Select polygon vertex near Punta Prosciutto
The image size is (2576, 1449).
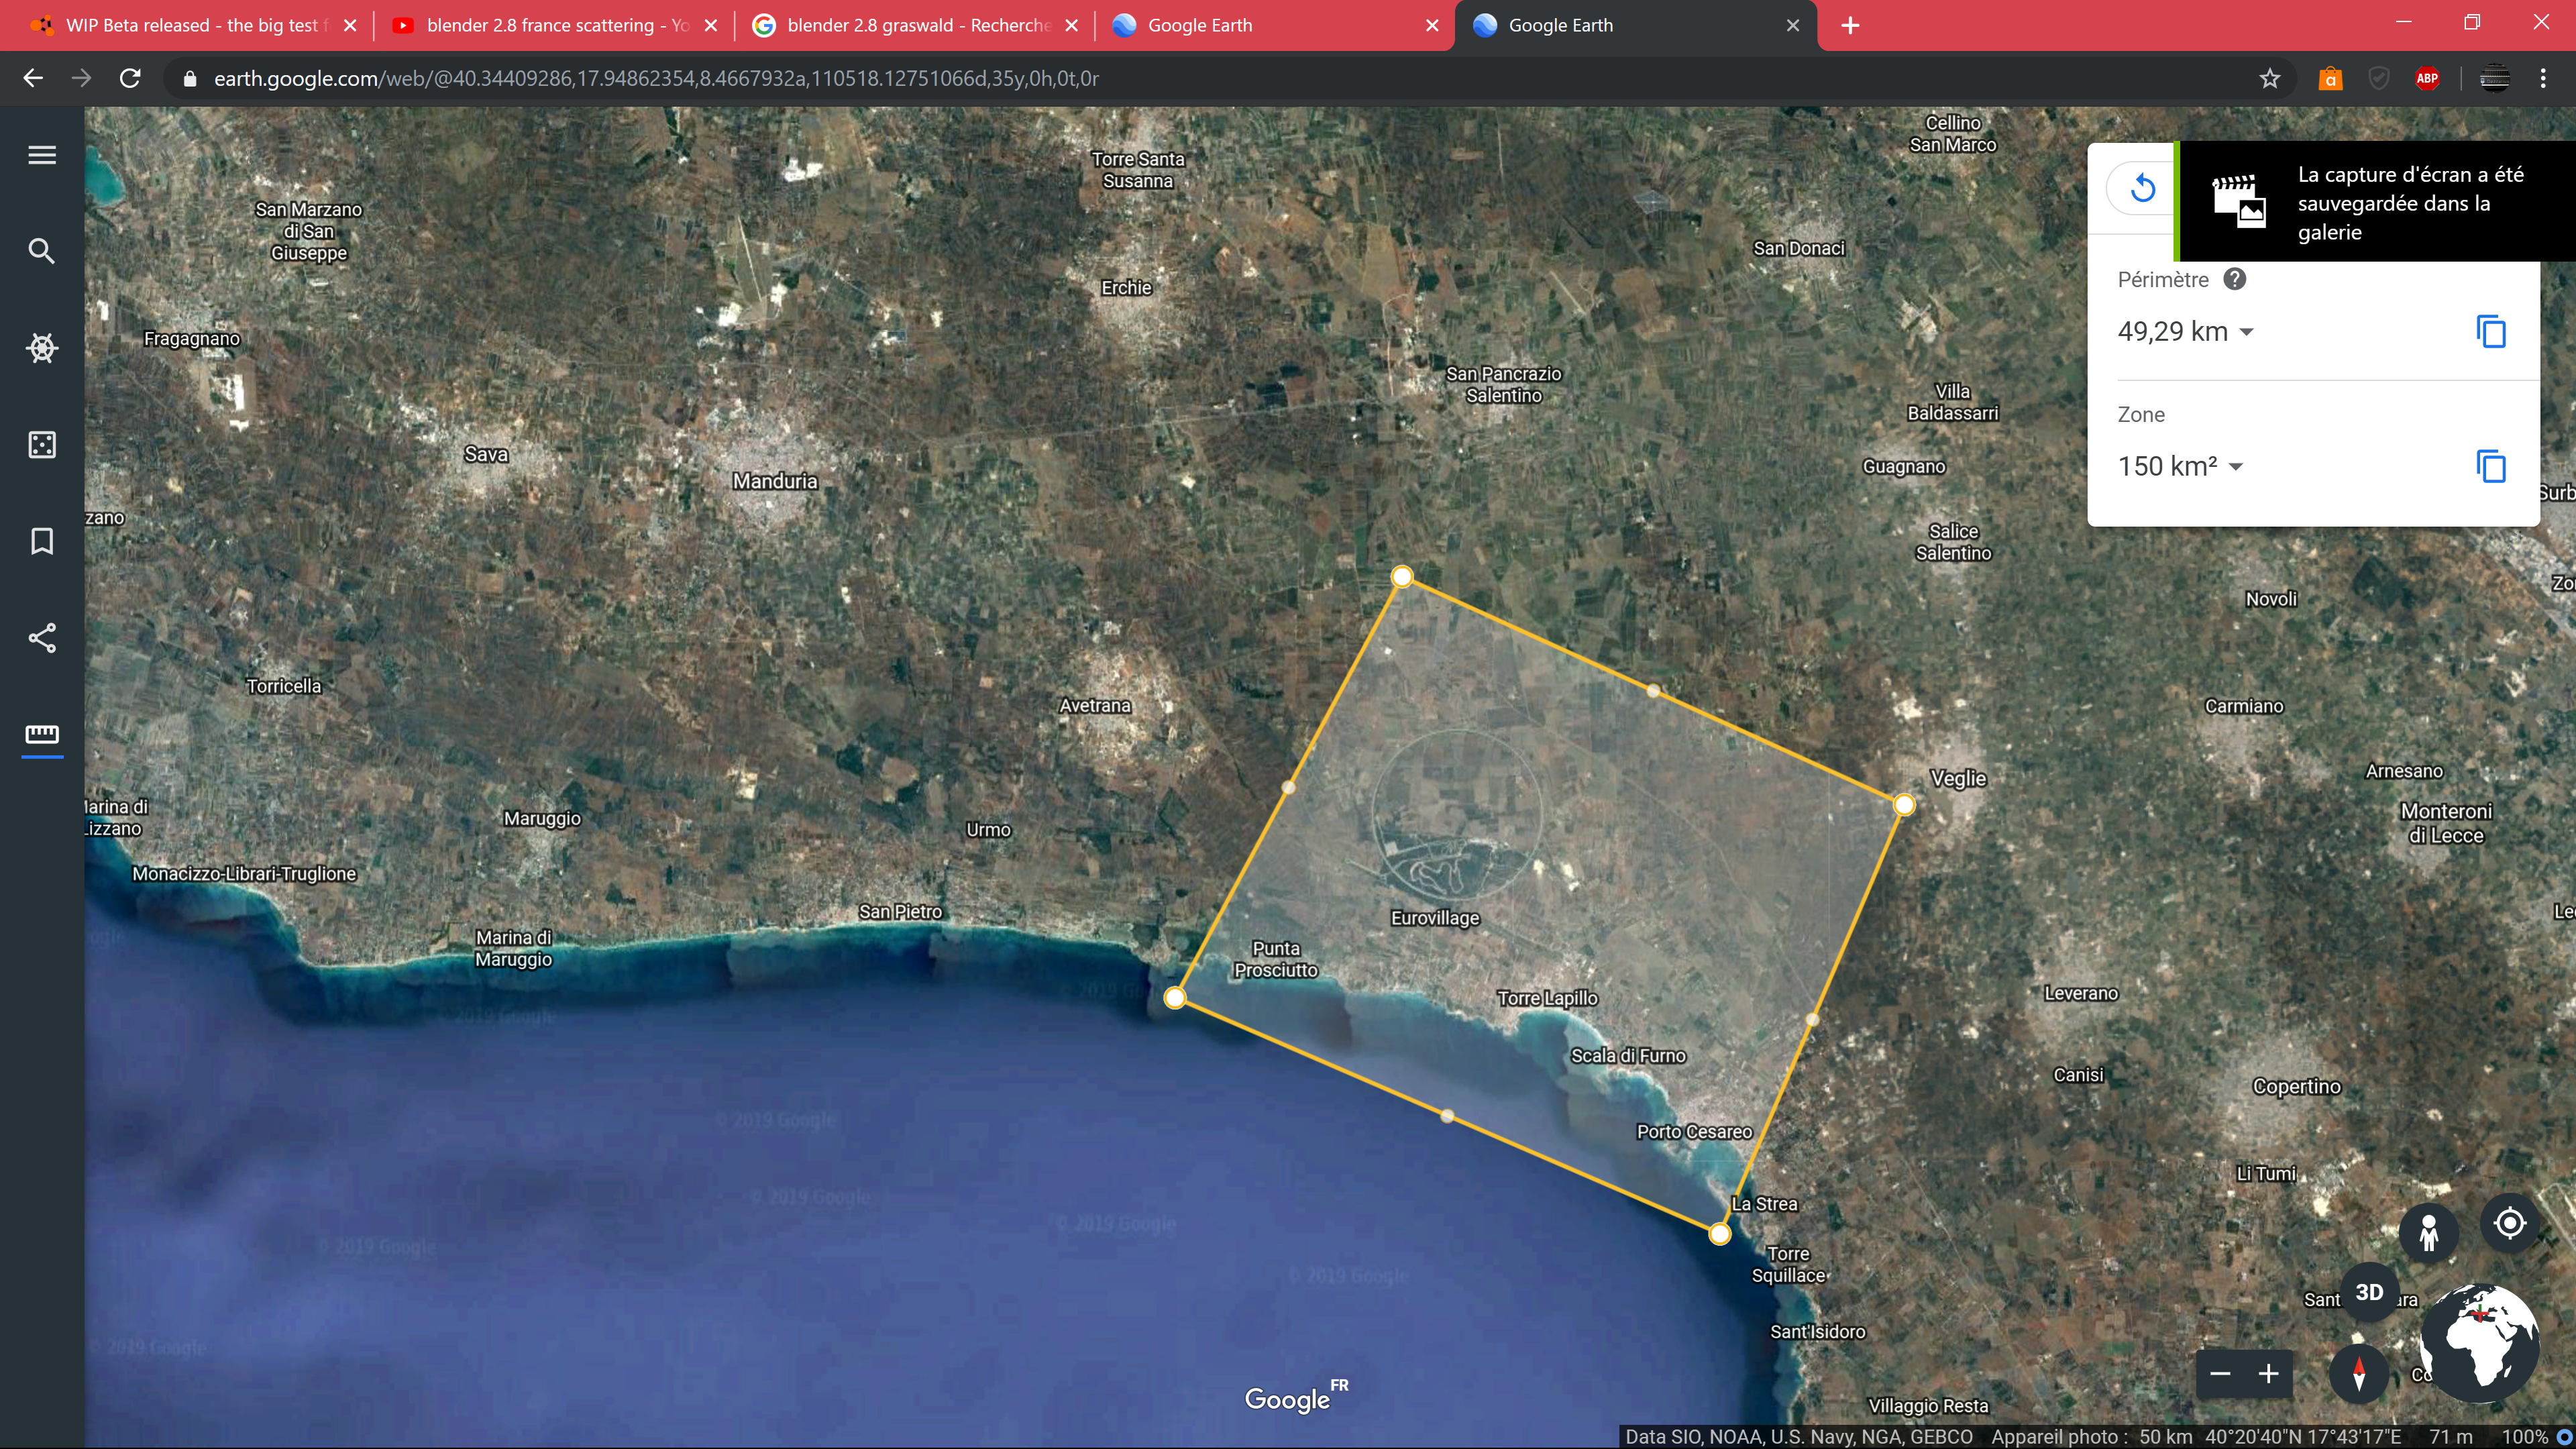[1175, 997]
